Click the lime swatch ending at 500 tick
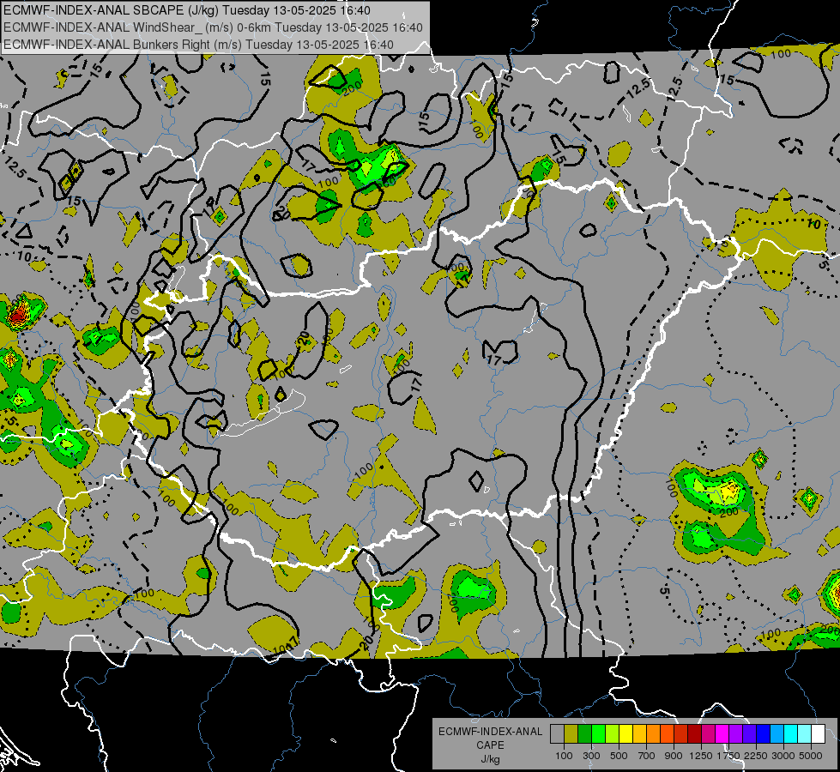This screenshot has width=840, height=772. 613,733
